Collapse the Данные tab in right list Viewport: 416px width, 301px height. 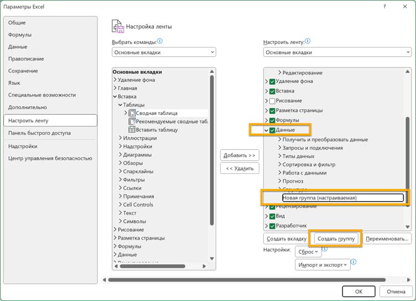click(267, 130)
